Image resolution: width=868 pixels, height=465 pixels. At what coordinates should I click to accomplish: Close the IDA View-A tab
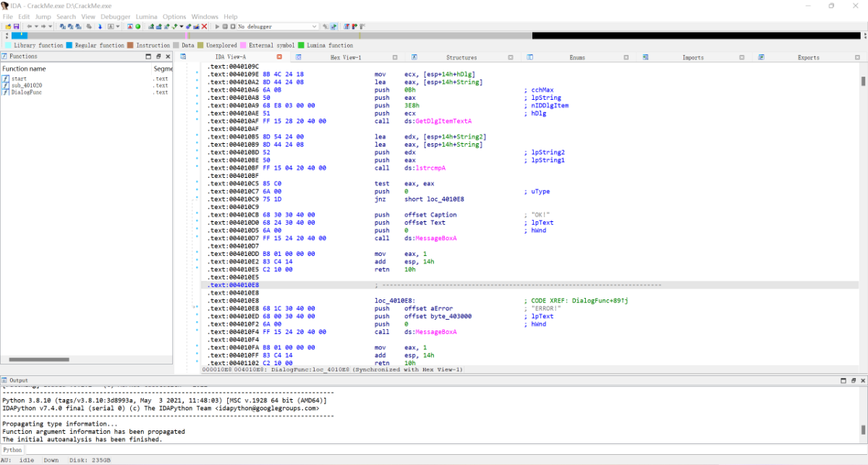(280, 57)
